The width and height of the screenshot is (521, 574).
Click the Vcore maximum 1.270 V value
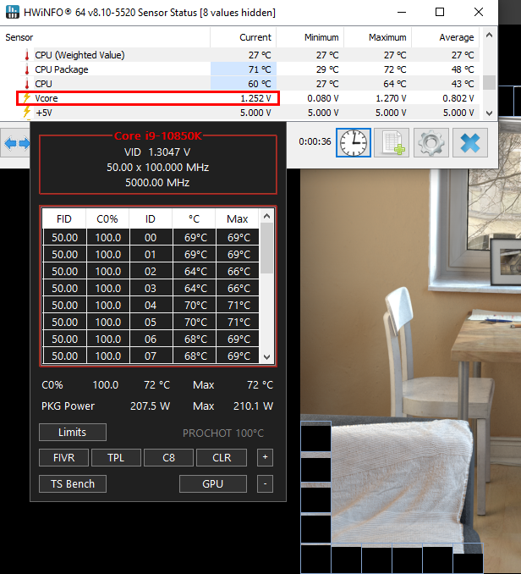click(x=391, y=98)
